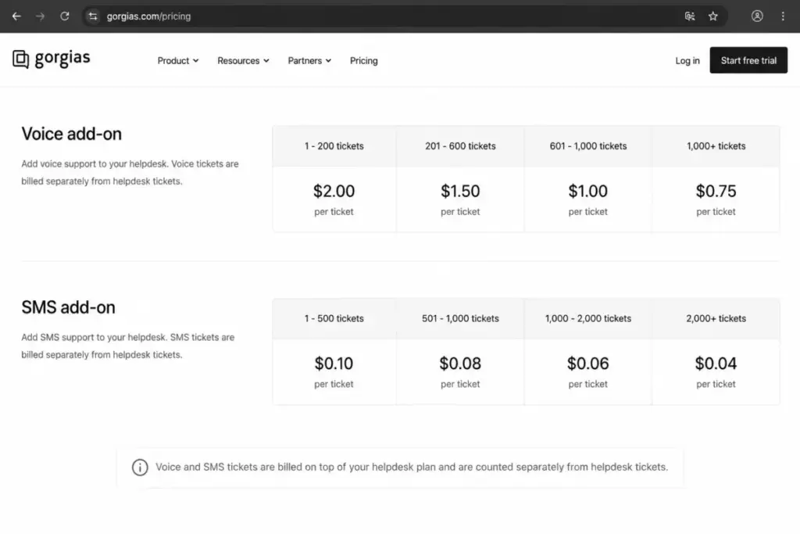Click the $0.75 voice price

pyautogui.click(x=716, y=191)
